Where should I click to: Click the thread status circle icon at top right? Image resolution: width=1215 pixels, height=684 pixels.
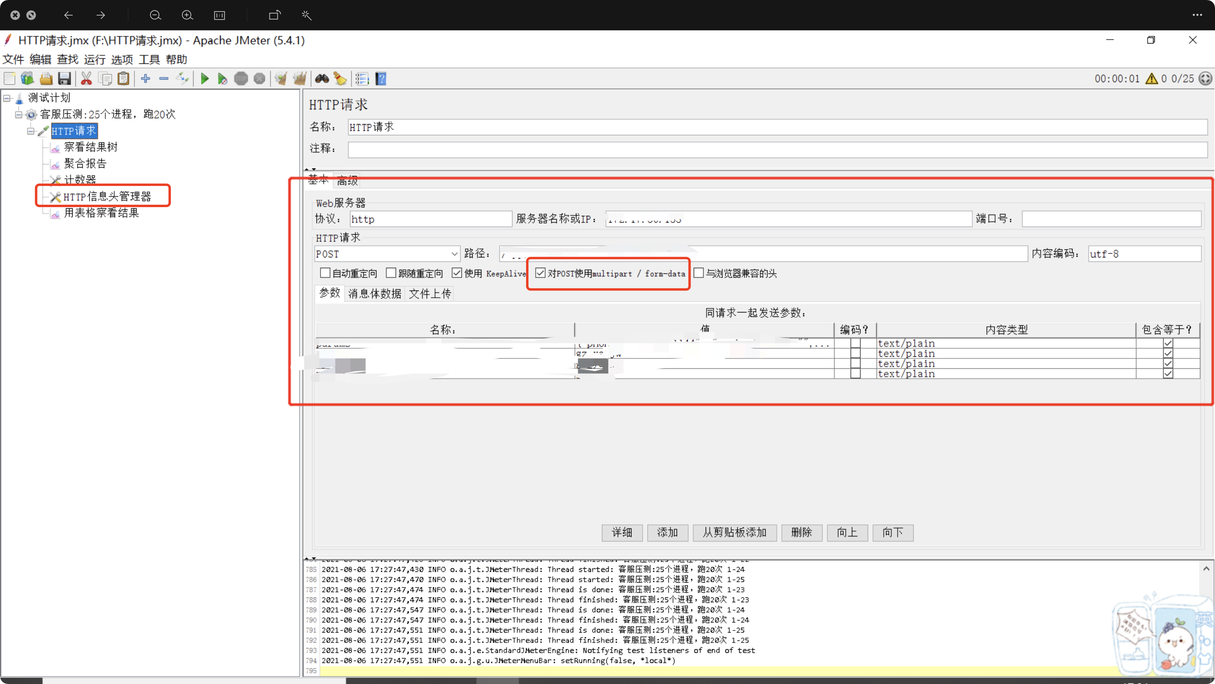tap(1205, 78)
